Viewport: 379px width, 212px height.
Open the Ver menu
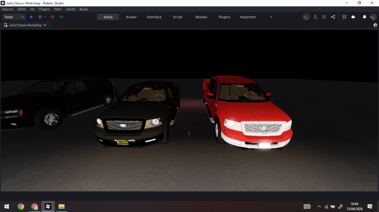[32, 9]
